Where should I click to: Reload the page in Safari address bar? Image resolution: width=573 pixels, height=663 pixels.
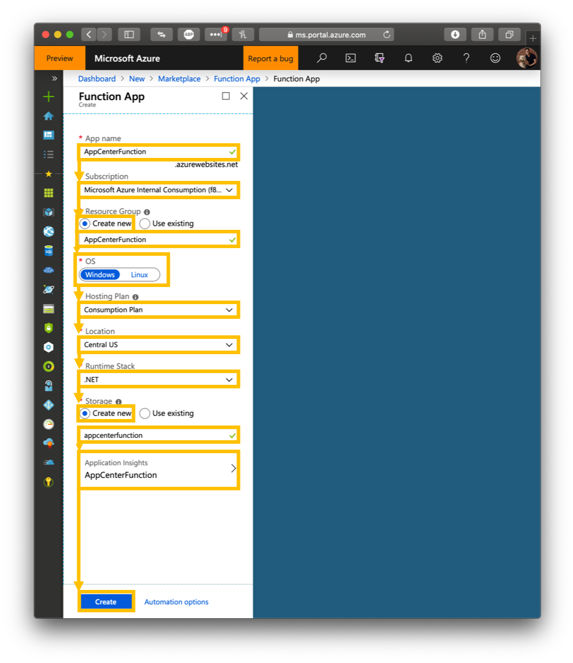387,35
